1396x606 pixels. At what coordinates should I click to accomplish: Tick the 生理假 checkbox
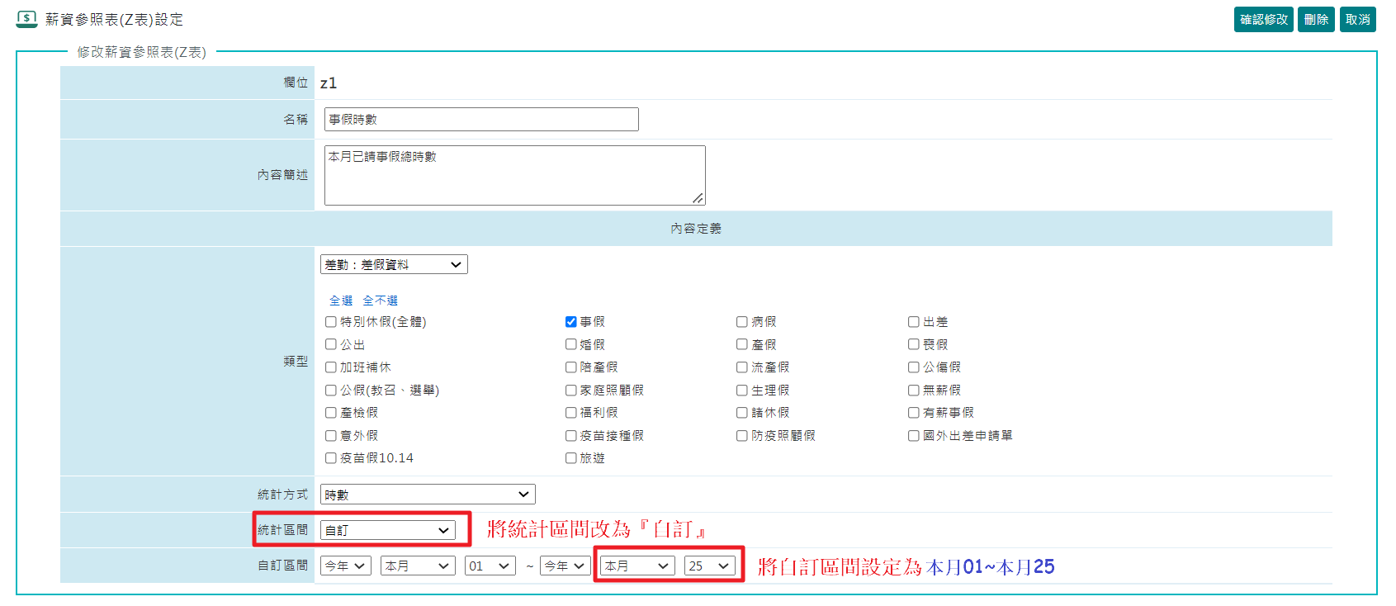click(742, 391)
